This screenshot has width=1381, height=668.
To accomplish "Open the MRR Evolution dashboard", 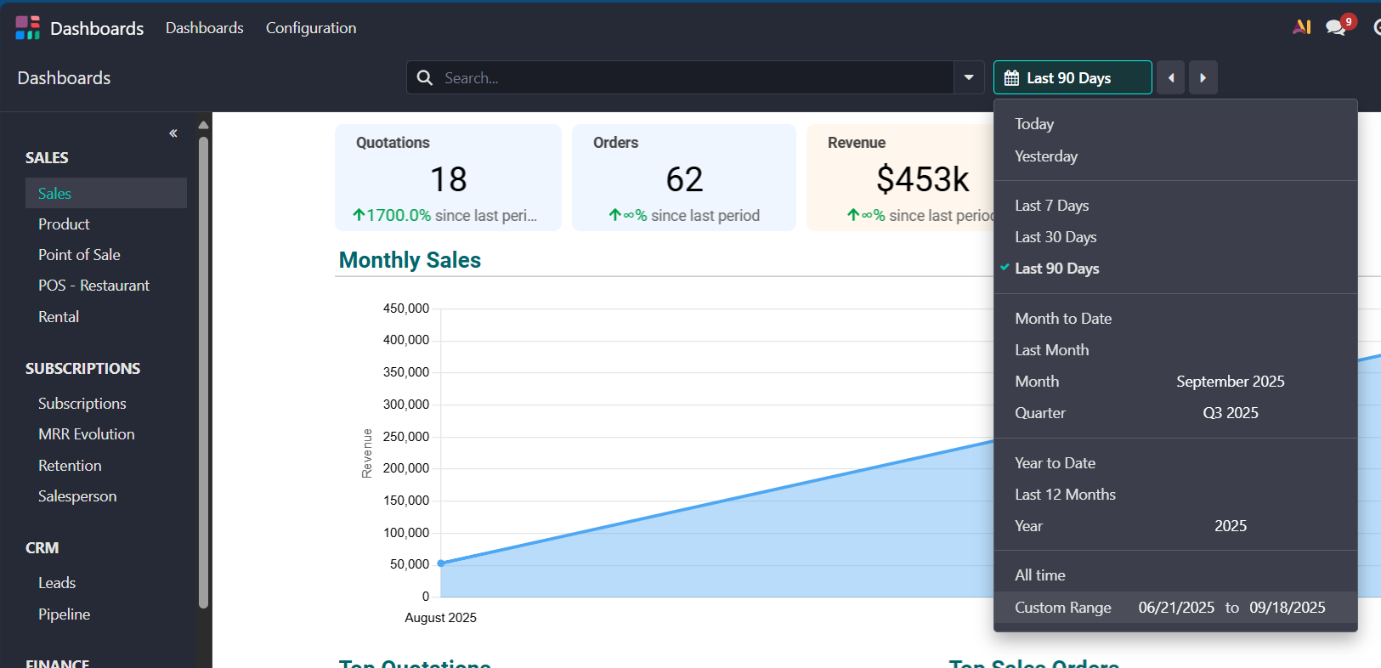I will click(x=86, y=434).
